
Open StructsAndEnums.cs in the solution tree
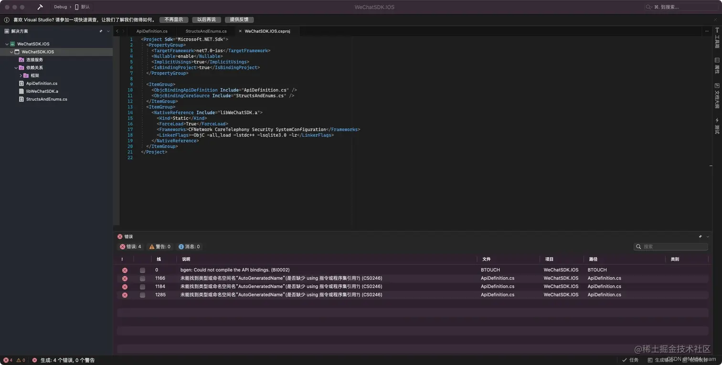[x=47, y=99]
